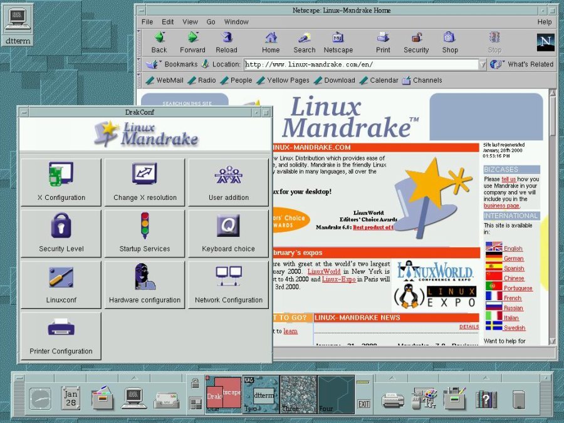This screenshot has width=564, height=423.
Task: Open printer icon on CDE front panel
Action: click(393, 400)
